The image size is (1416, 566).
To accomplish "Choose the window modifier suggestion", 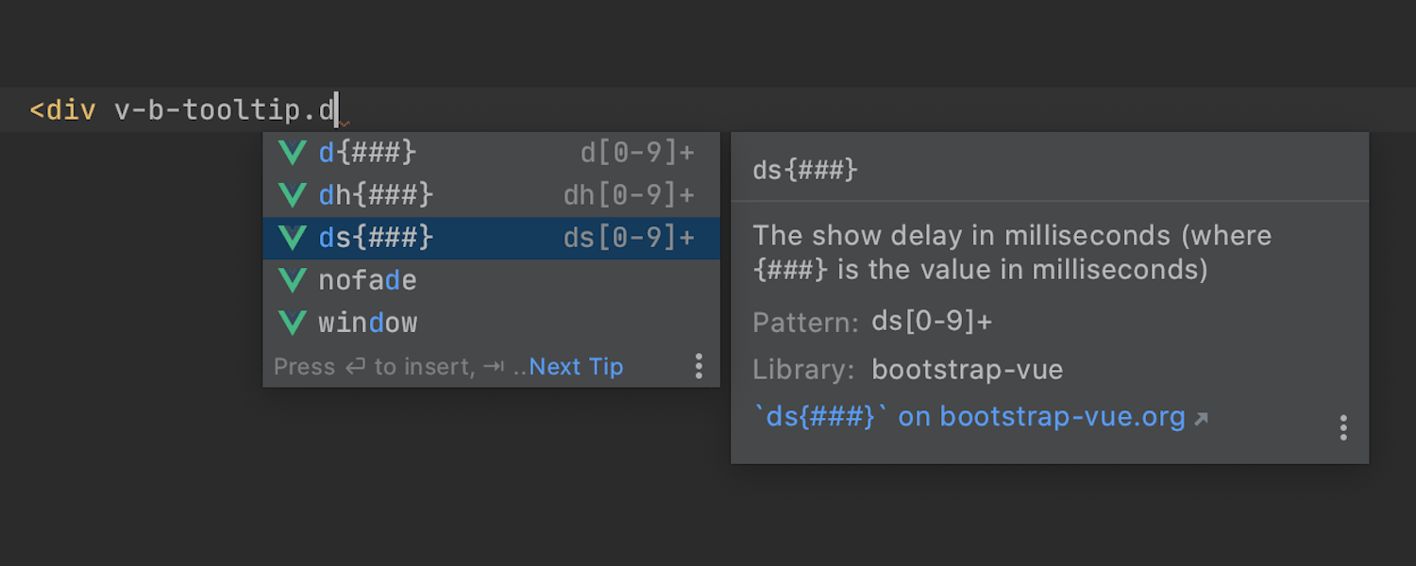I will coord(367,323).
